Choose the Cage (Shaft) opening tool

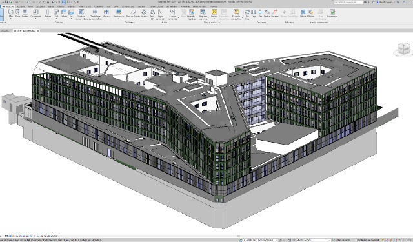tap(254, 14)
